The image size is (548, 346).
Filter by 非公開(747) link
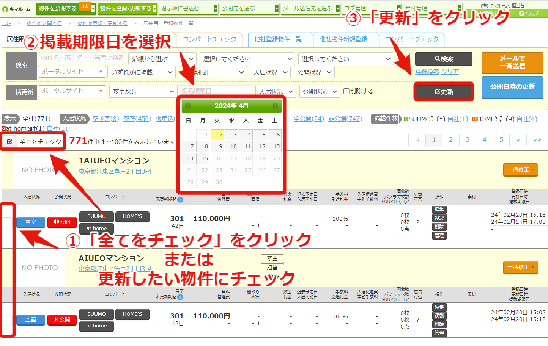click(345, 119)
